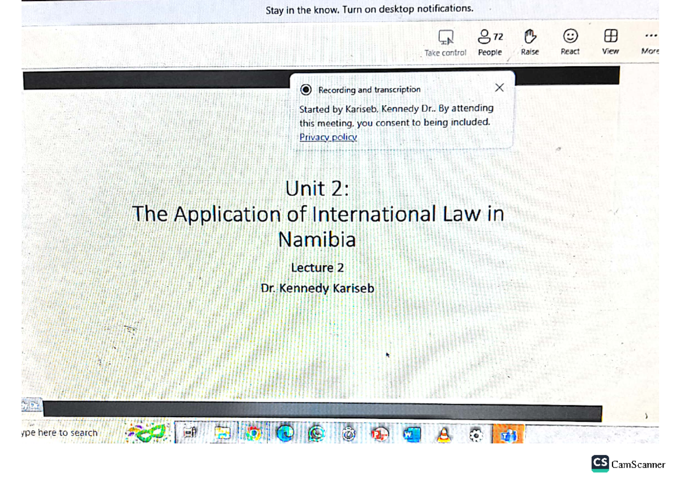680x480 pixels.
Task: Open WhatsApp from the taskbar
Action: [x=317, y=434]
